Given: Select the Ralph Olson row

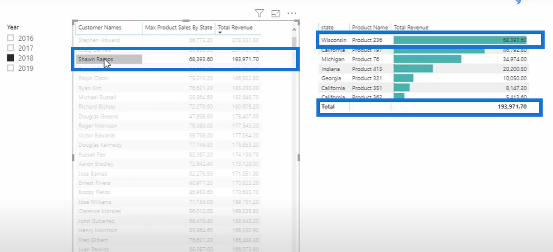Looking at the screenshot, I should (x=169, y=78).
